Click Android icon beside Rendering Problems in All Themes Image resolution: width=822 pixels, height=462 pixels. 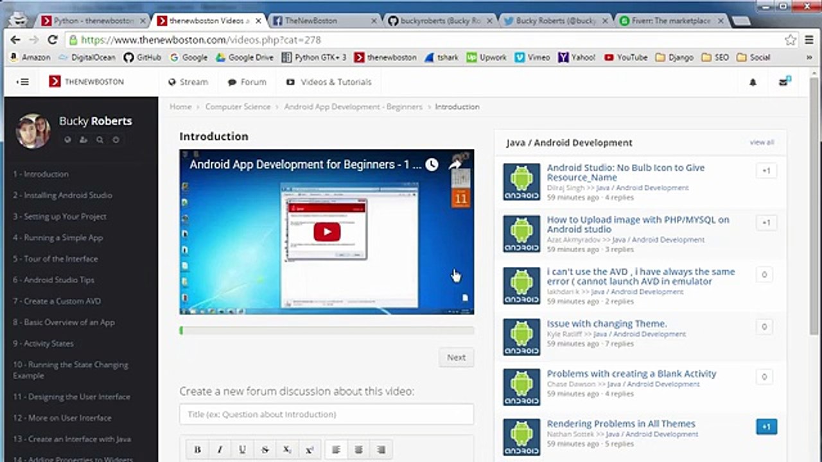pyautogui.click(x=521, y=438)
